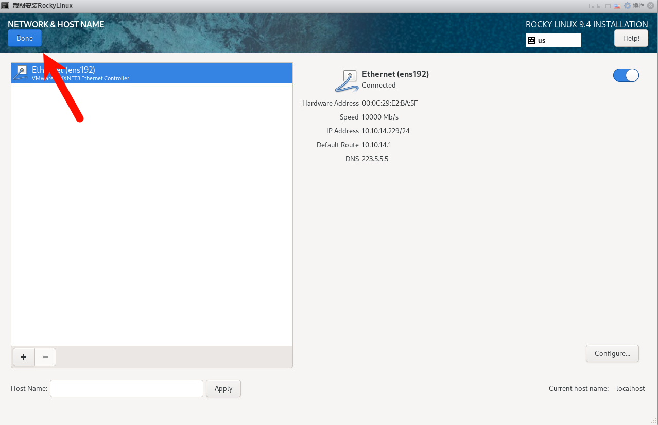The height and width of the screenshot is (425, 658).
Task: Click the smallest window-size icon in title bar
Action: [592, 6]
